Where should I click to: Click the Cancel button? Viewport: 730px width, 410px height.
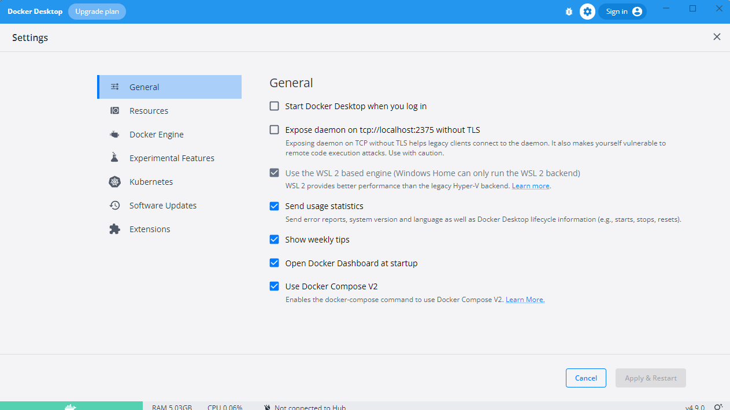click(586, 378)
